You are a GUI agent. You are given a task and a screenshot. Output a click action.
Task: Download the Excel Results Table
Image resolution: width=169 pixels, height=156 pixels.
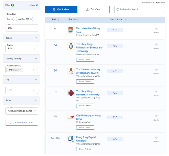22,123
